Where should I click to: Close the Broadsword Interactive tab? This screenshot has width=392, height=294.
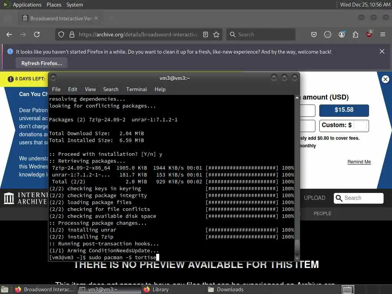tap(96, 18)
